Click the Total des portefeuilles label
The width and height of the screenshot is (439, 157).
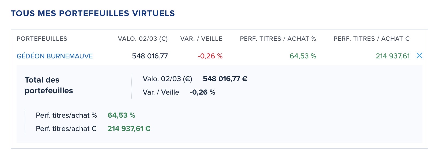tap(49, 85)
